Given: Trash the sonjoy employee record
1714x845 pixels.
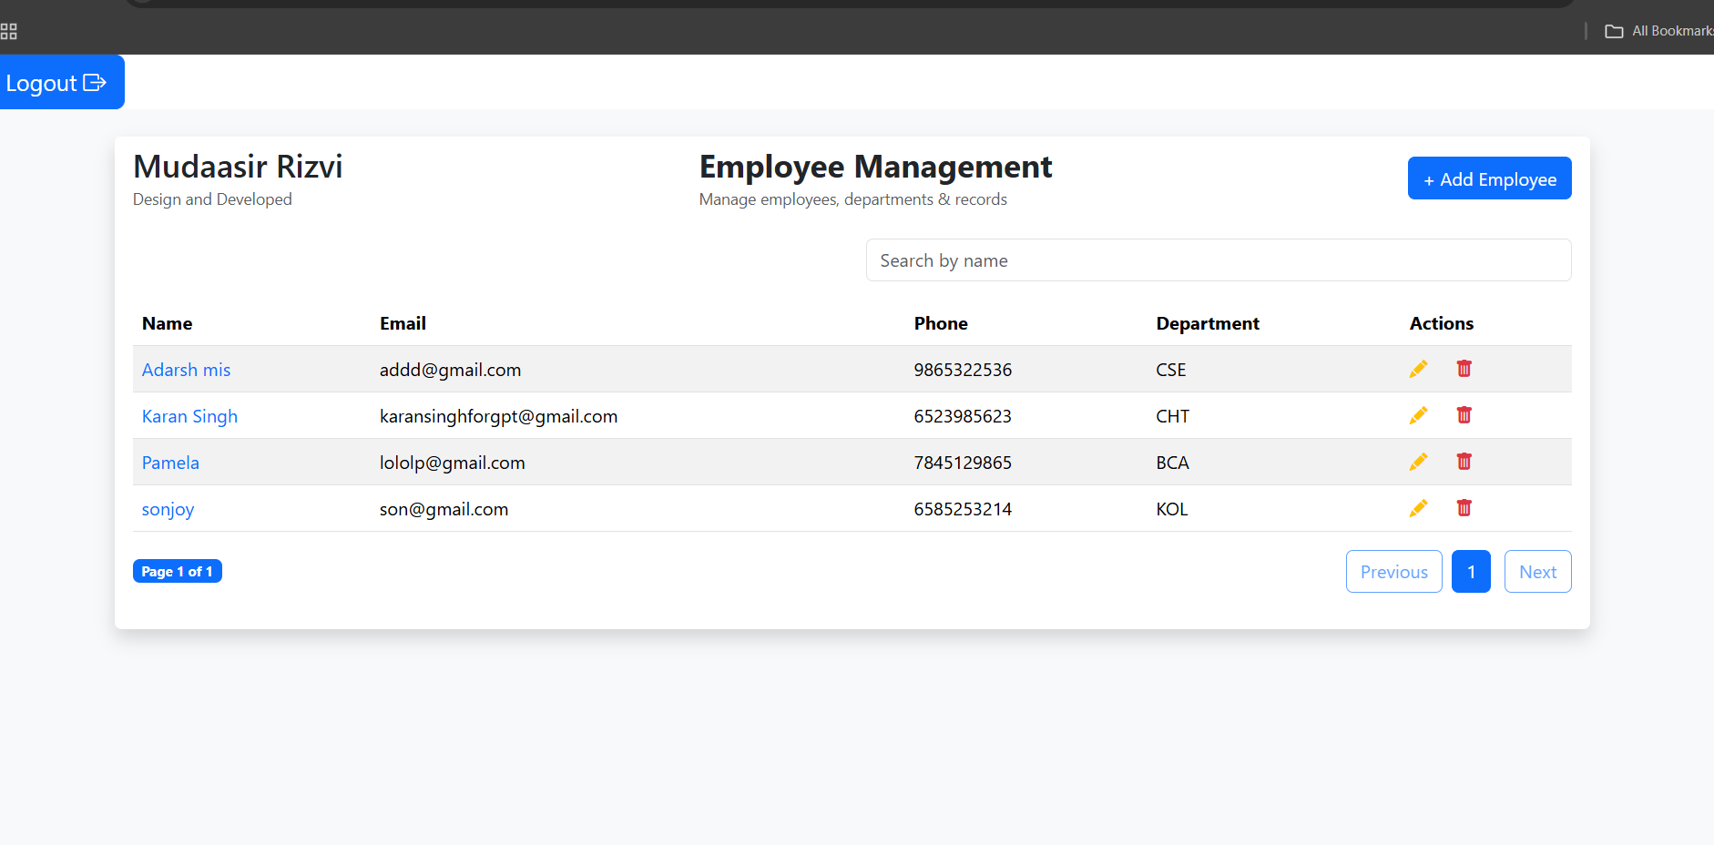Looking at the screenshot, I should click(1464, 508).
